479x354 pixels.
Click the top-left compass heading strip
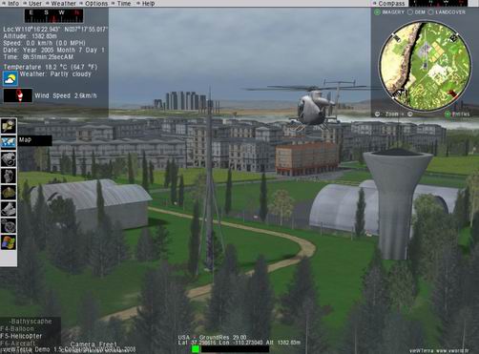(54, 15)
